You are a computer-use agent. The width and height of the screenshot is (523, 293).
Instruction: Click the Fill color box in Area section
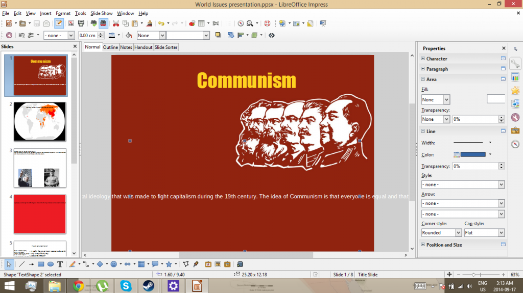495,99
